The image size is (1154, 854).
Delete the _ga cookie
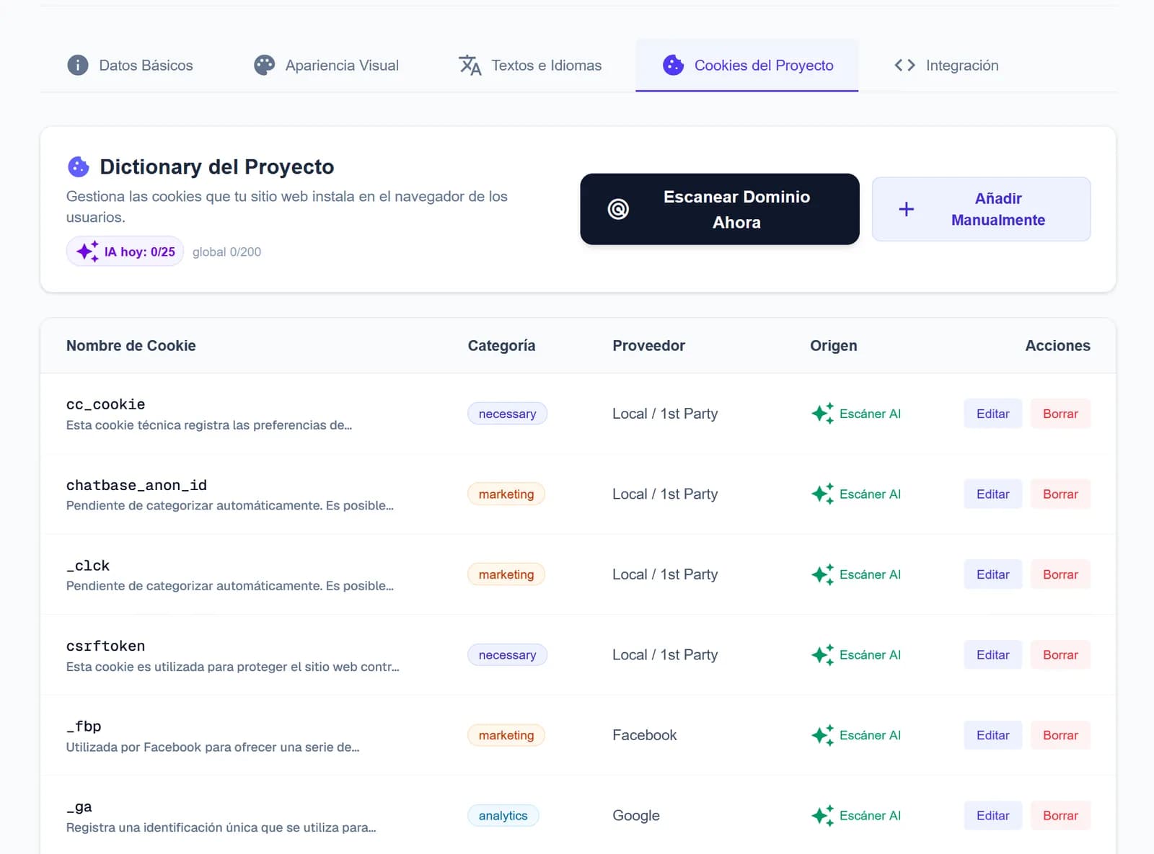pyautogui.click(x=1060, y=816)
